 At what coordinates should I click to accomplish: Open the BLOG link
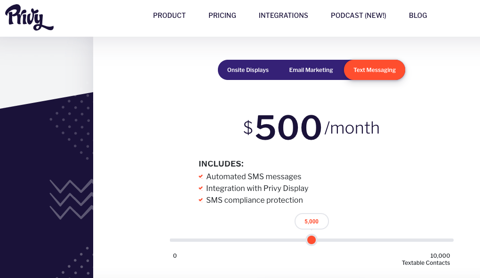pos(418,16)
